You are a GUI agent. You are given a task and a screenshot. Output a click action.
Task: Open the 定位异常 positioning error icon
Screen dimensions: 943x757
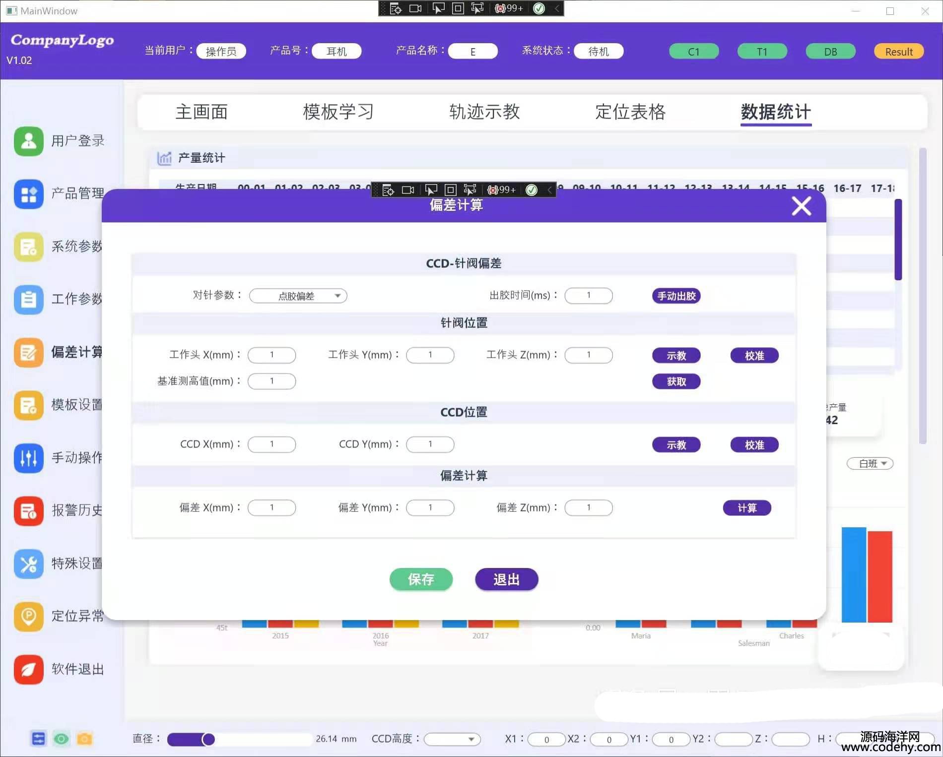click(x=29, y=616)
